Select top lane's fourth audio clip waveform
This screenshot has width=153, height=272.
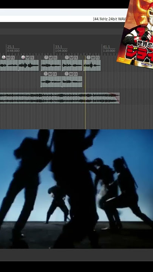pos(72,65)
